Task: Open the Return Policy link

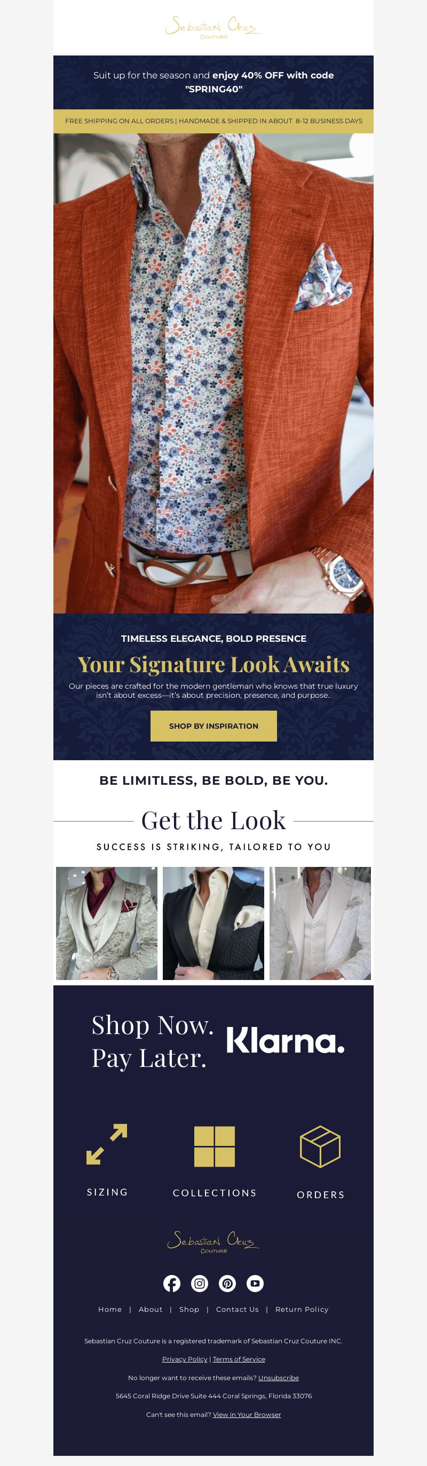Action: [302, 1309]
